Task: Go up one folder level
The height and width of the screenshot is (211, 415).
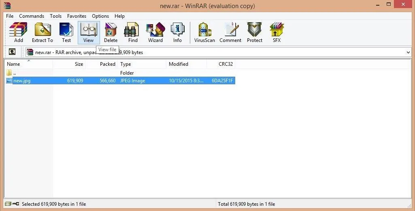Action: (12, 52)
